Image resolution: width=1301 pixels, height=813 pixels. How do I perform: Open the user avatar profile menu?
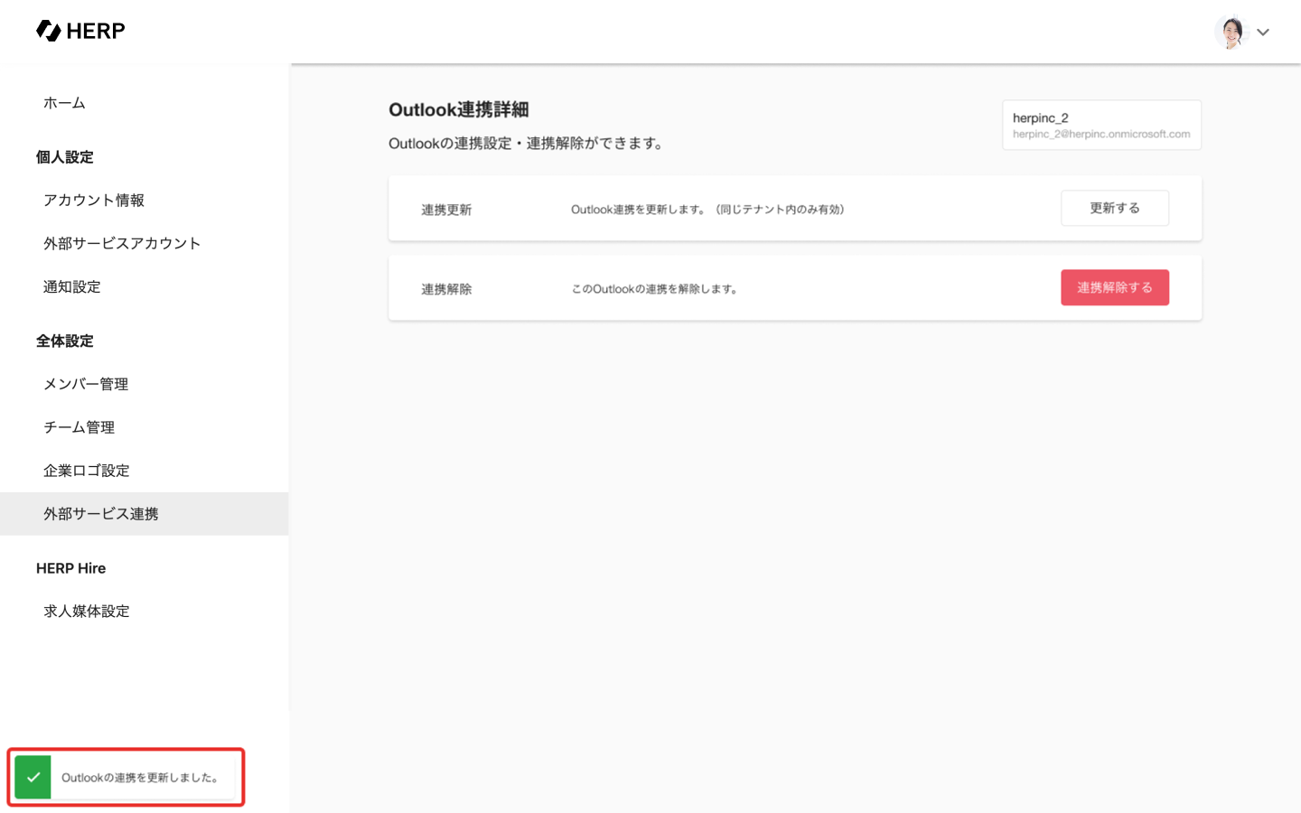coord(1231,32)
